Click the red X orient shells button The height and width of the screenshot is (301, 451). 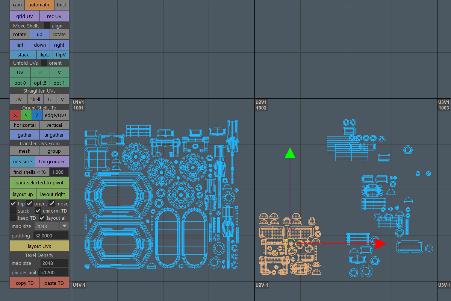point(15,115)
